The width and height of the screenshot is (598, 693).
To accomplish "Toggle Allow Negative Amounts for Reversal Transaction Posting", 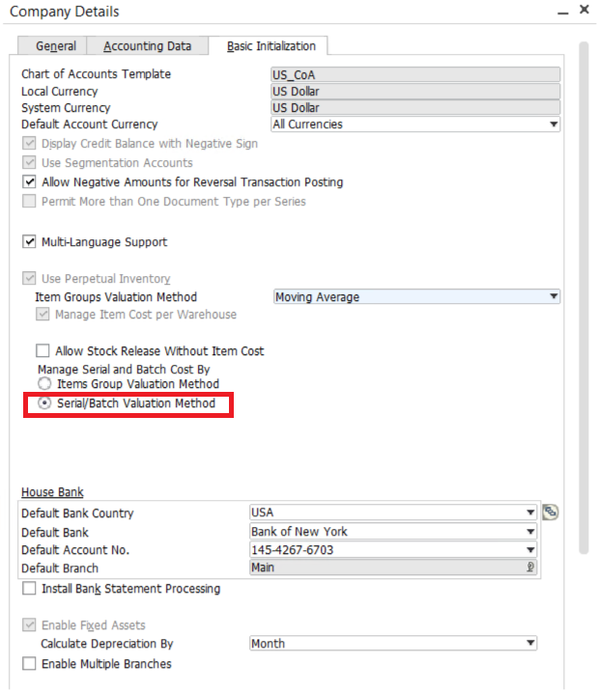I will [x=29, y=182].
